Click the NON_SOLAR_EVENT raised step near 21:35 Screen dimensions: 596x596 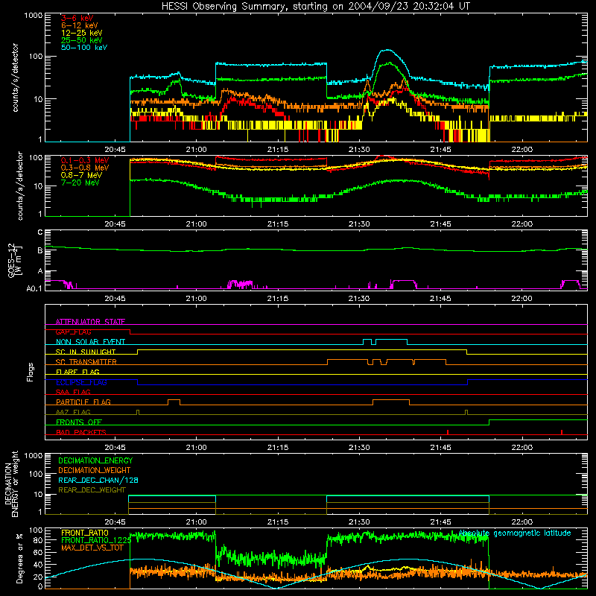pos(392,340)
